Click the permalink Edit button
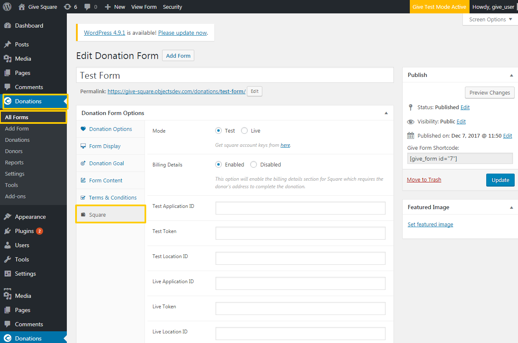The width and height of the screenshot is (518, 343). pyautogui.click(x=254, y=91)
